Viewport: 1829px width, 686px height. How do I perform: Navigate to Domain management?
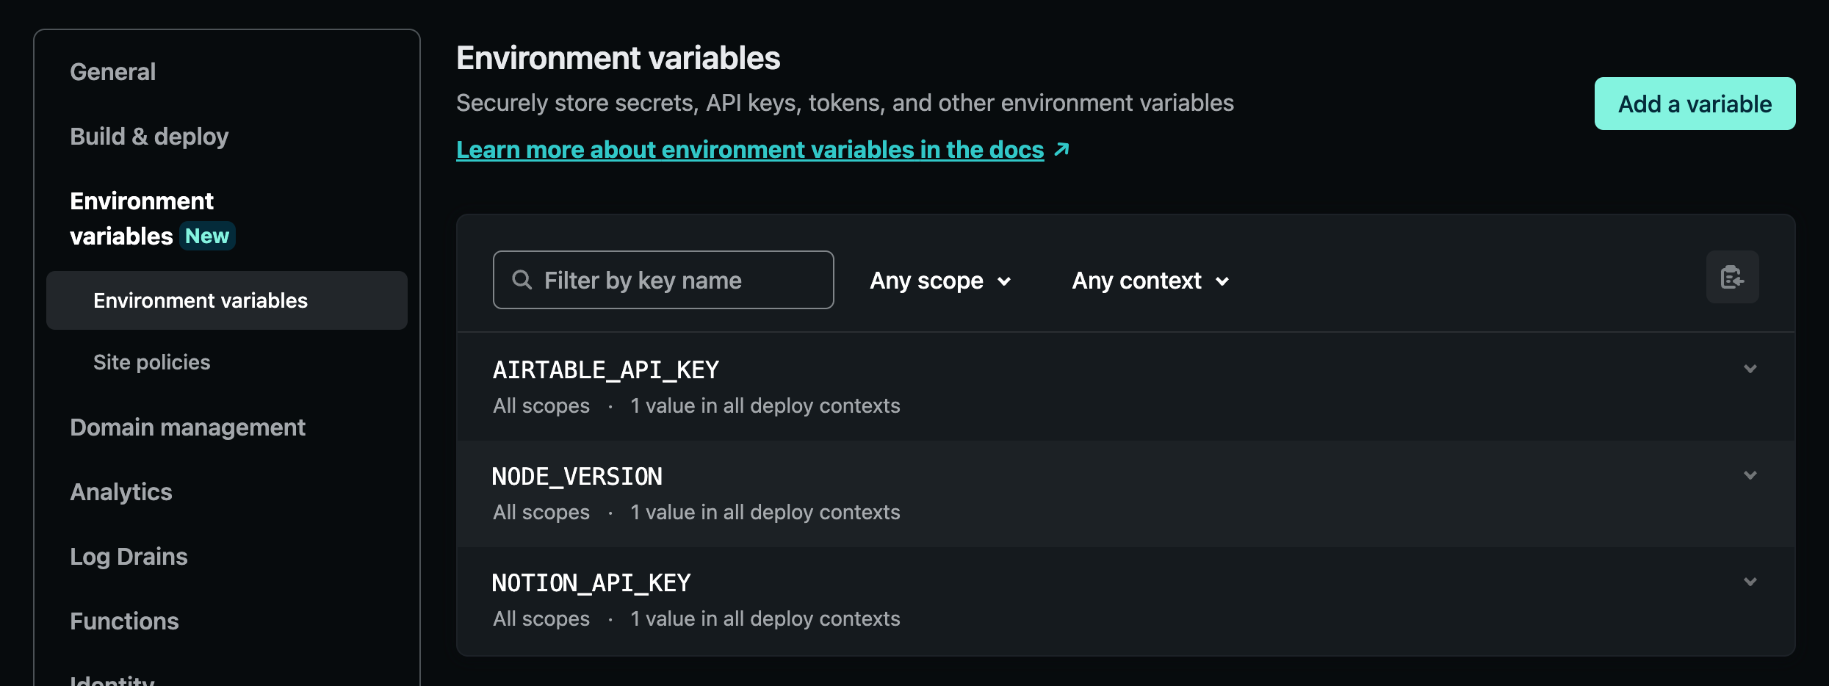click(x=187, y=427)
